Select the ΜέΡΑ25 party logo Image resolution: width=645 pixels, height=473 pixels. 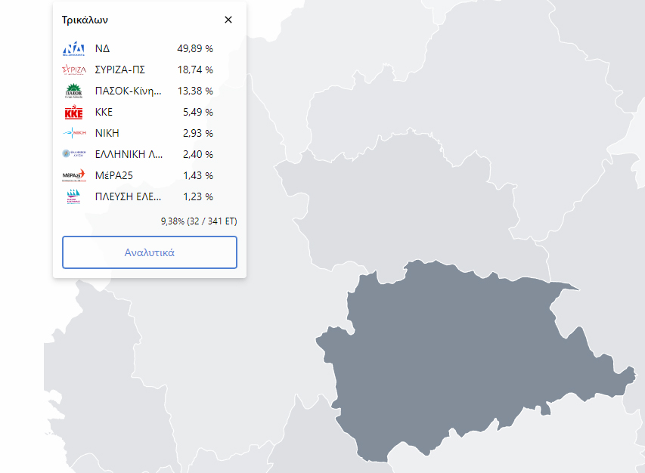[x=73, y=176]
